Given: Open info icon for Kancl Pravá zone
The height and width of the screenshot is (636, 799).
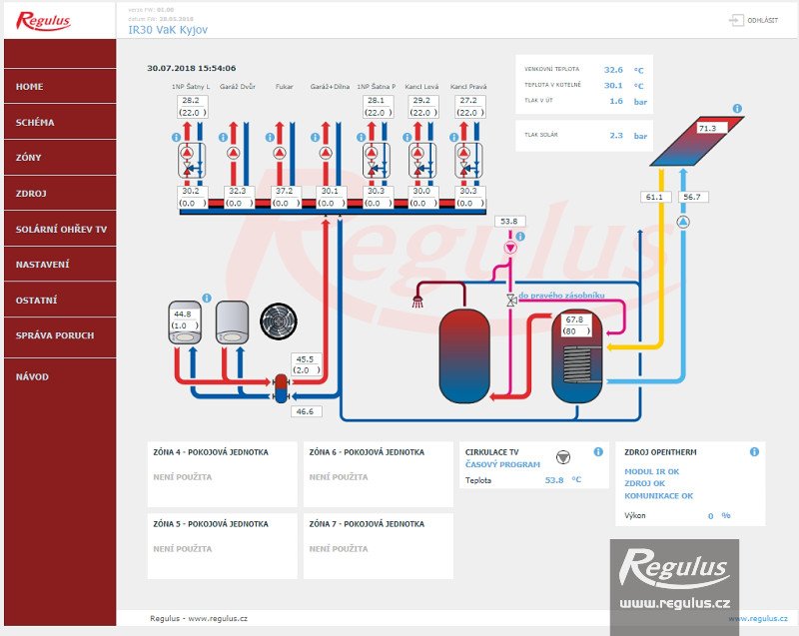Looking at the screenshot, I should click(453, 138).
